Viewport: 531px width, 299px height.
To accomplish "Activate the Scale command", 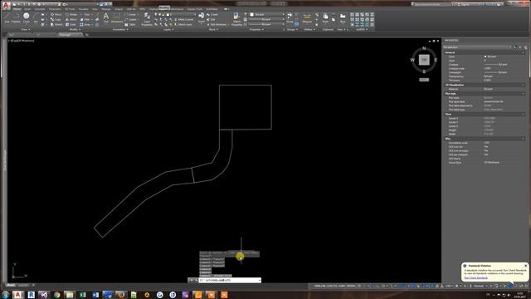I will point(71,24).
